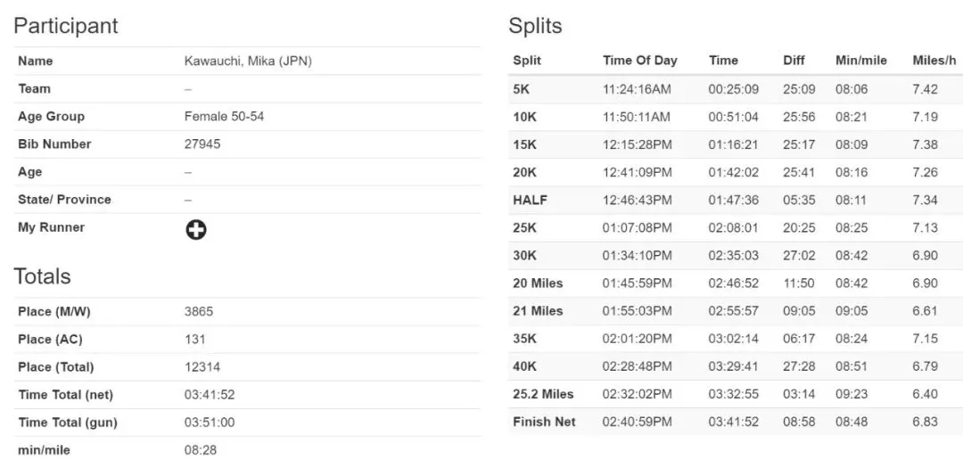Click Age Group value Female 50-54
Viewport: 963px width, 476px height.
pos(224,116)
